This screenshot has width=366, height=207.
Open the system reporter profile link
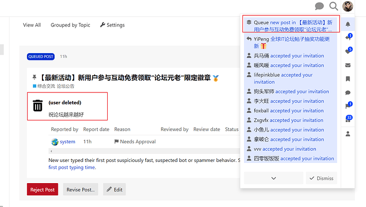tap(67, 142)
